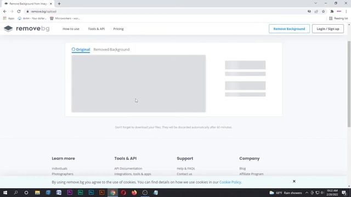
Task: Open Opera from the taskbar
Action: click(x=123, y=193)
